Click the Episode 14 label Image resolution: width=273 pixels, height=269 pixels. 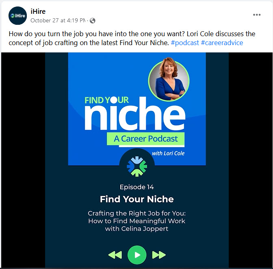click(137, 187)
